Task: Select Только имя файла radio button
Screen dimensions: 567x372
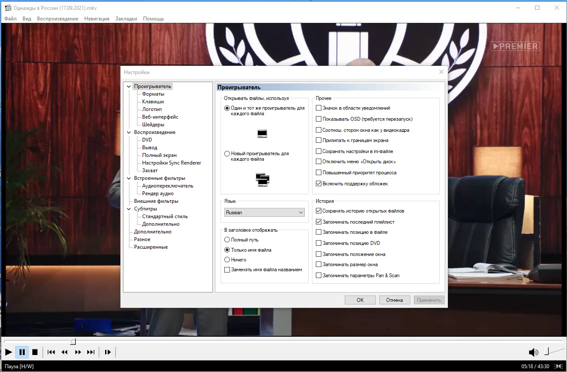Action: click(x=227, y=250)
